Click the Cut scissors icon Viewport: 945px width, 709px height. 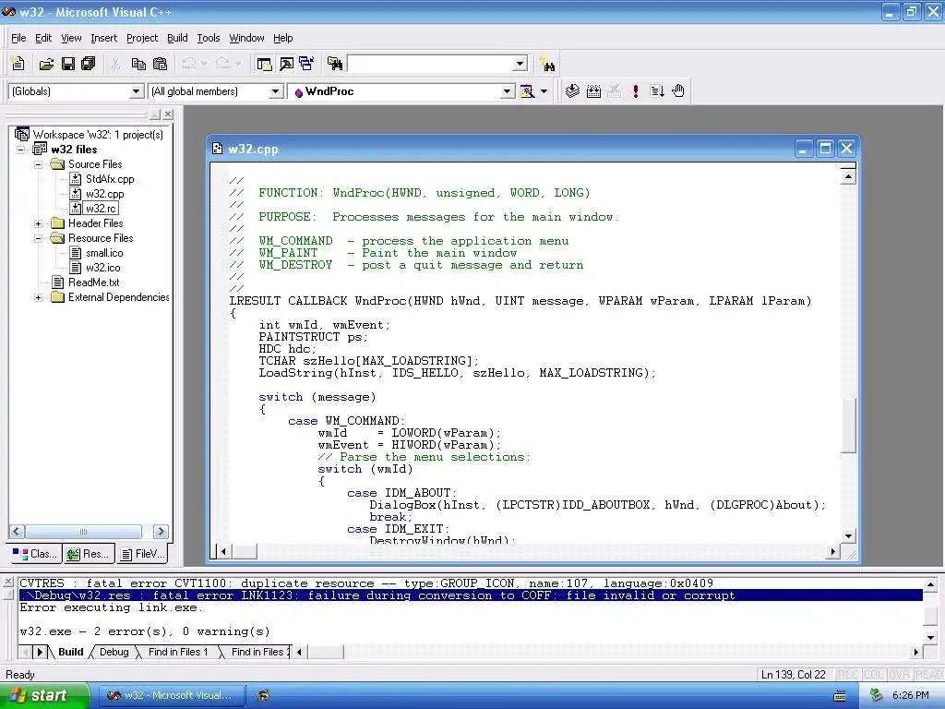point(115,64)
